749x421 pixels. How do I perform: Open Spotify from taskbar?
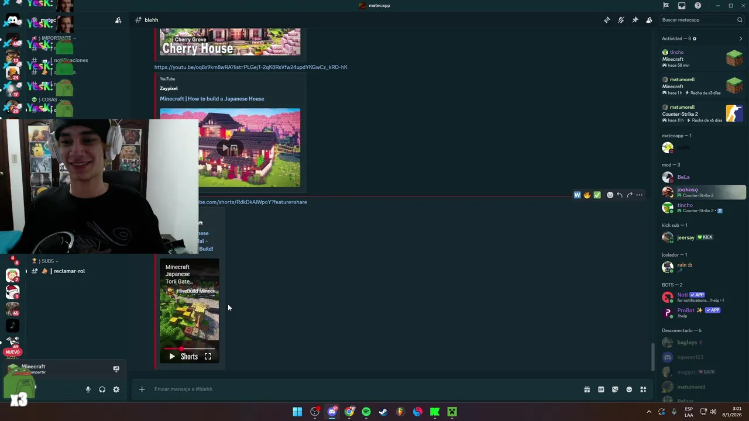tap(366, 412)
